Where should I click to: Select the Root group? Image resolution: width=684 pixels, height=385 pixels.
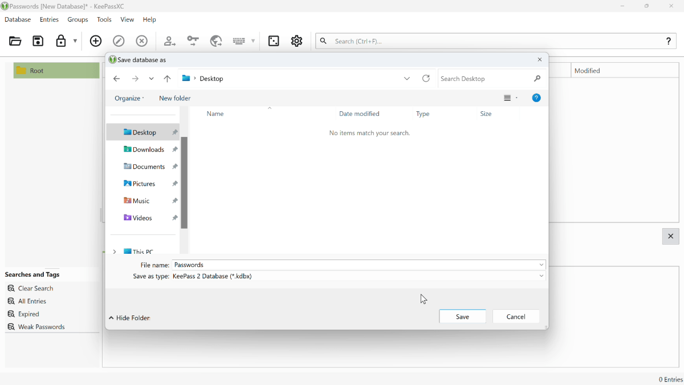click(x=56, y=71)
